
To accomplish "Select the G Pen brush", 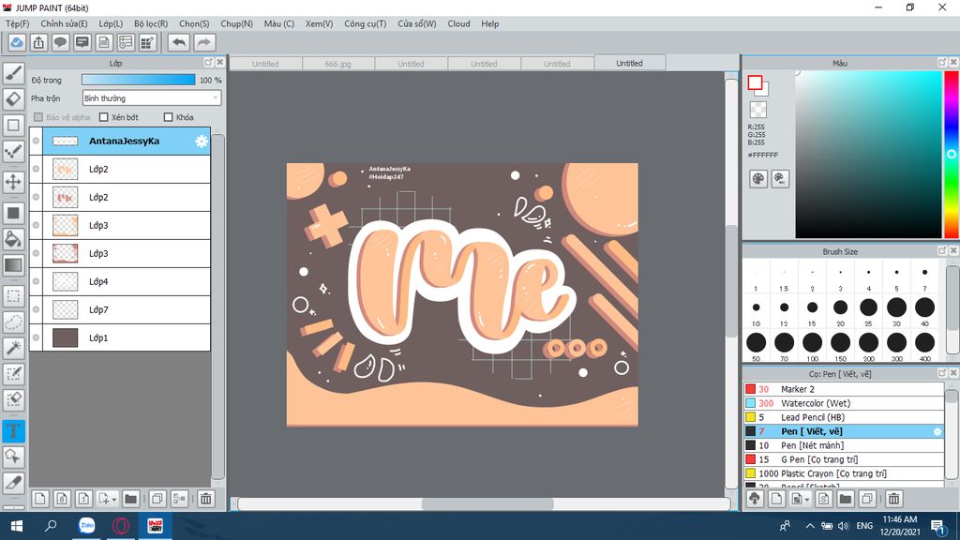I will pos(844,459).
